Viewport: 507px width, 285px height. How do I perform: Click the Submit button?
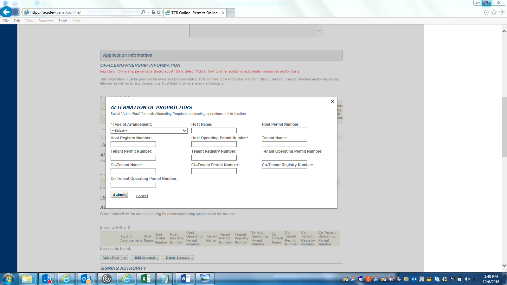tap(119, 194)
